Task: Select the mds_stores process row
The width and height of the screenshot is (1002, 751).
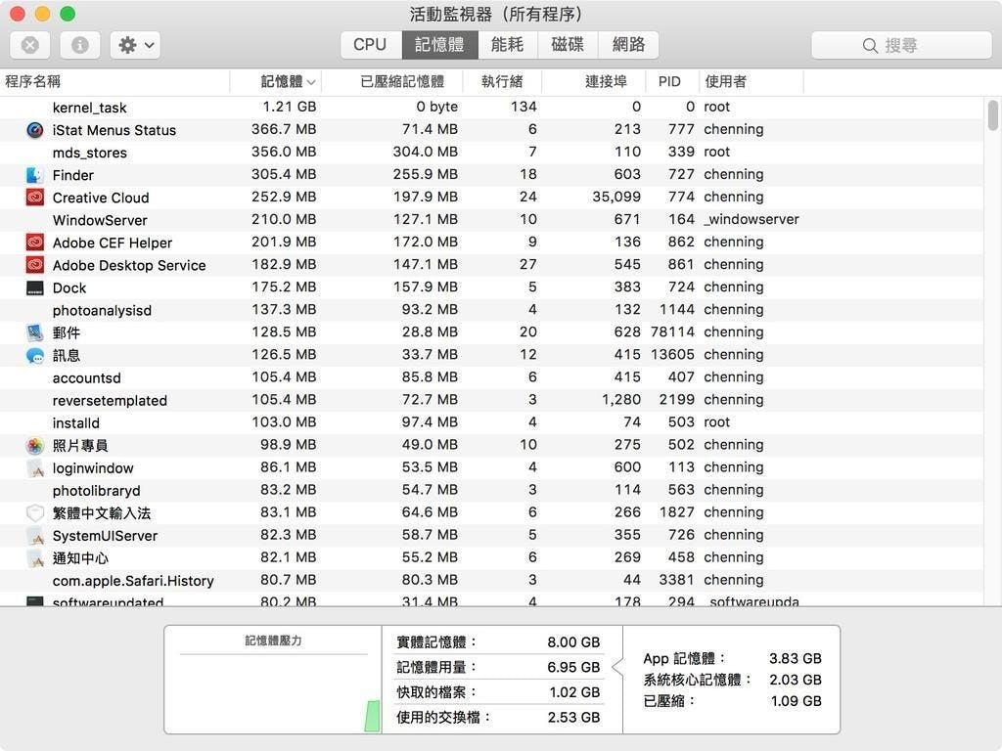Action: 491,152
